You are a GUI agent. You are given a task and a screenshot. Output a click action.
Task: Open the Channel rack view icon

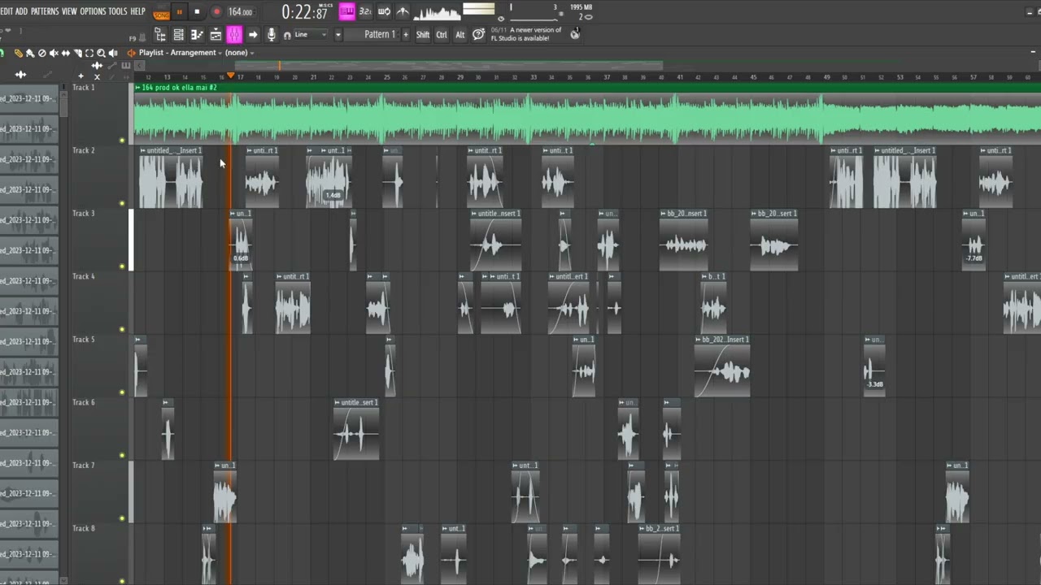(x=178, y=35)
